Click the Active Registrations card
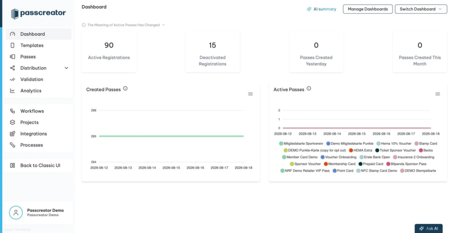The height and width of the screenshot is (233, 454). click(x=109, y=52)
